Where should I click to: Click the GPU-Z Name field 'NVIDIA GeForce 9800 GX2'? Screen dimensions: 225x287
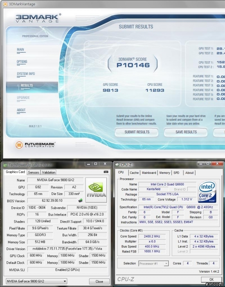[x=56, y=180]
